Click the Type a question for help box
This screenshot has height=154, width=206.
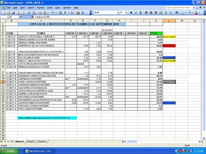(x=179, y=7)
